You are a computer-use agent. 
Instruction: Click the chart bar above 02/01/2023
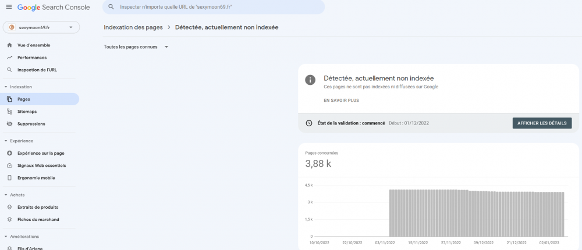pyautogui.click(x=549, y=214)
